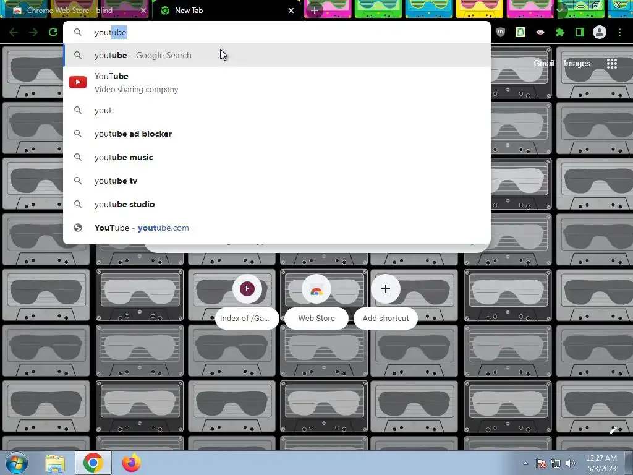Open the Extensions puzzle piece menu
Image resolution: width=633 pixels, height=475 pixels.
tap(560, 32)
